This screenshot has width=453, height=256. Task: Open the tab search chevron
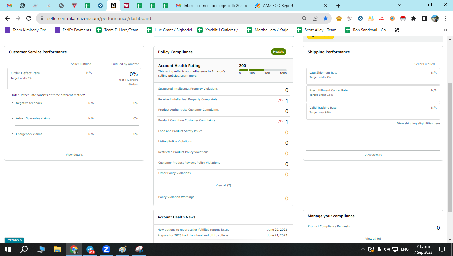point(400,5)
